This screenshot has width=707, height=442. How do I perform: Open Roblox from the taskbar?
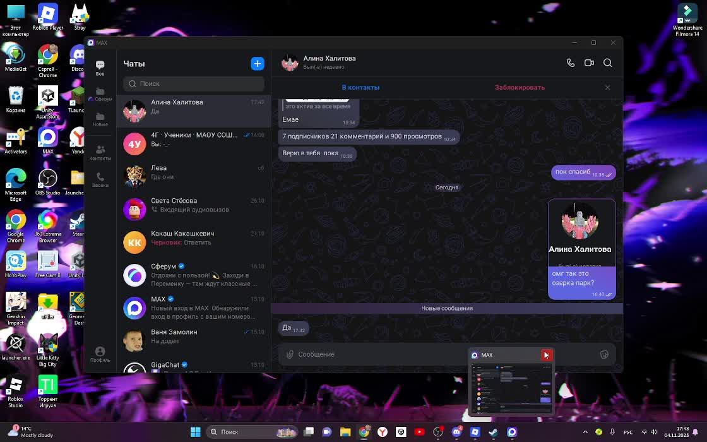pos(475,432)
